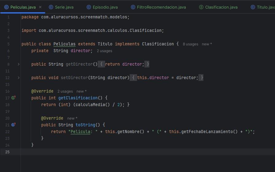Click the Titulo superclass name on line 5
The image size is (275, 172).
(105, 44)
